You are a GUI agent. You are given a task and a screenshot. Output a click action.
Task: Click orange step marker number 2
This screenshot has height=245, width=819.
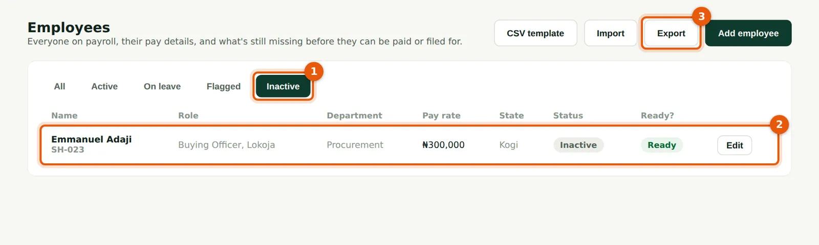click(x=779, y=124)
